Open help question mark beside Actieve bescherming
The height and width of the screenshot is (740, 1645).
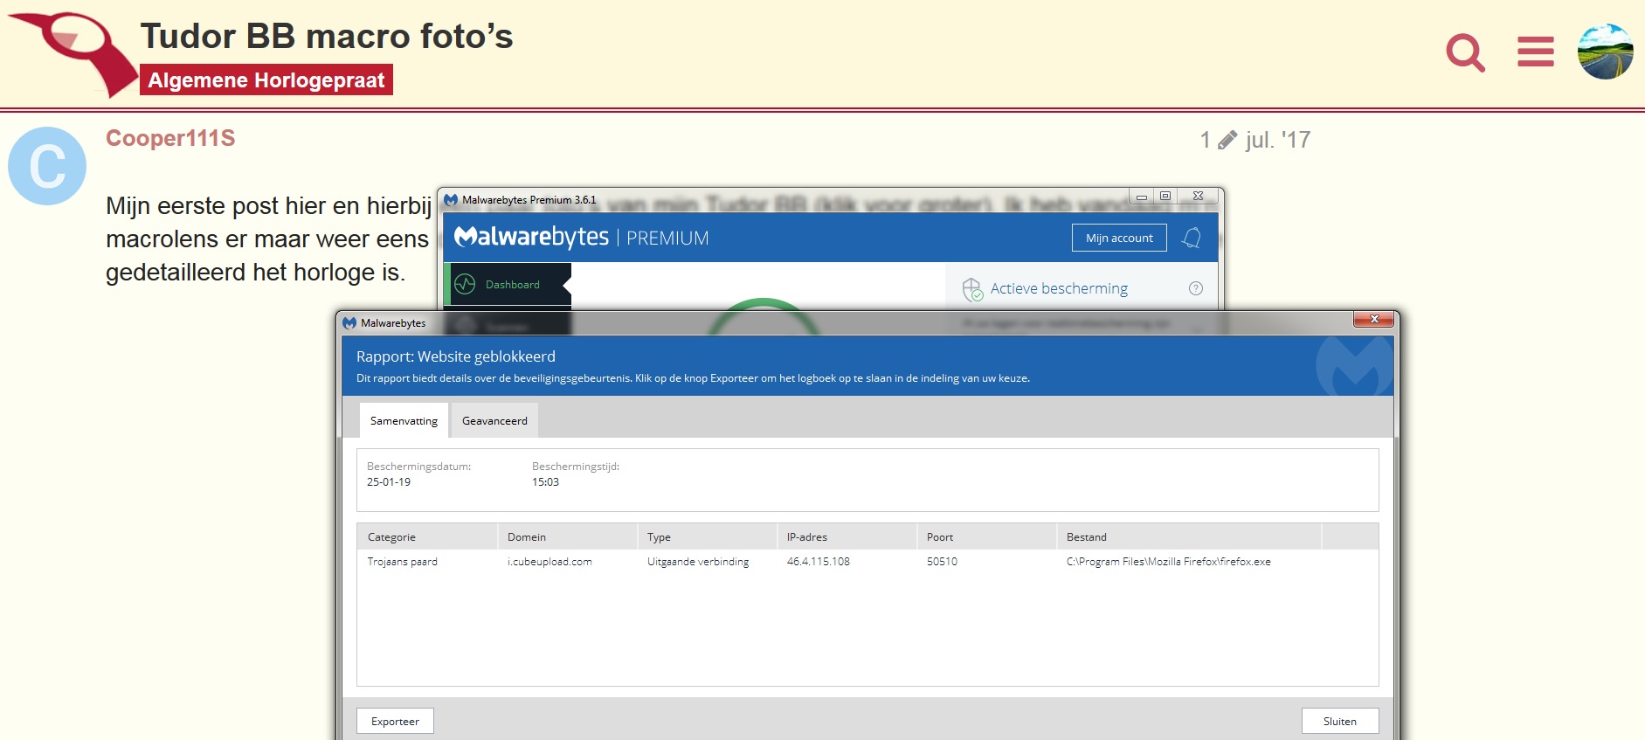tap(1196, 288)
